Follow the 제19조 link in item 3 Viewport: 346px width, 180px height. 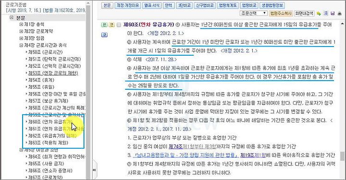click(247, 155)
